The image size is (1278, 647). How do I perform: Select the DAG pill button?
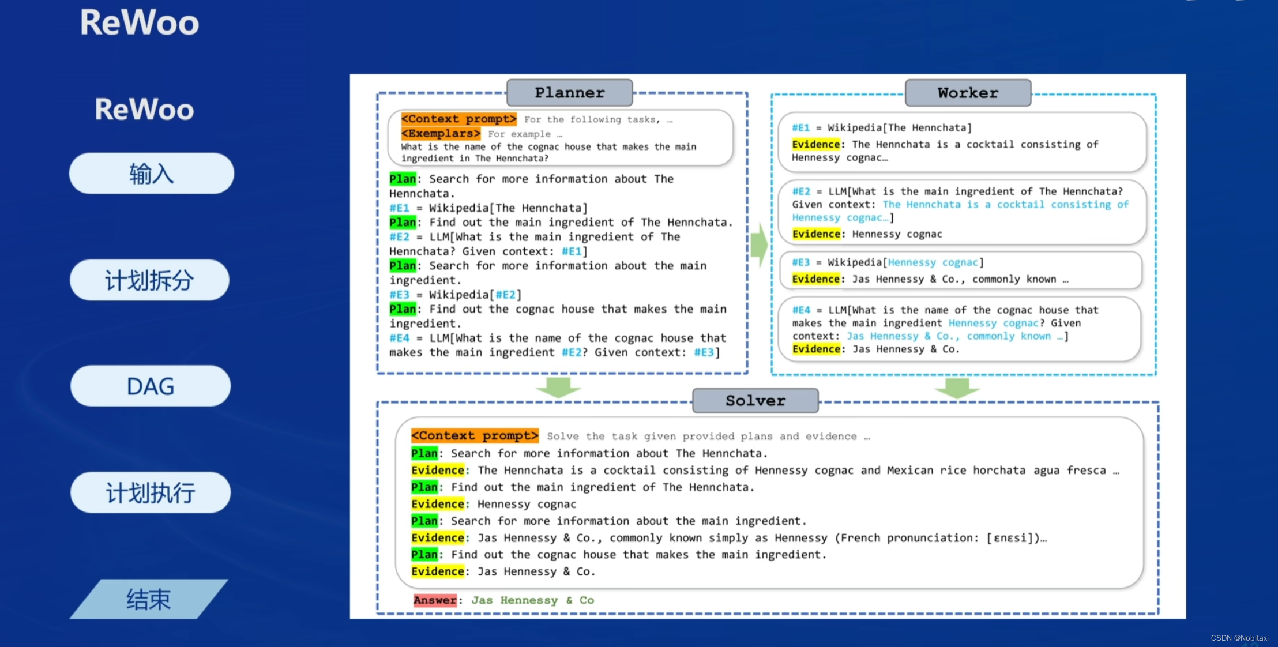(150, 386)
